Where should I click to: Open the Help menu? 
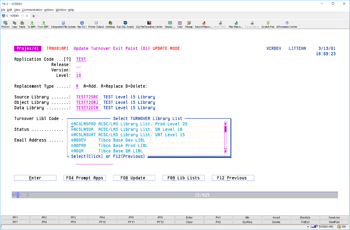pyautogui.click(x=71, y=10)
